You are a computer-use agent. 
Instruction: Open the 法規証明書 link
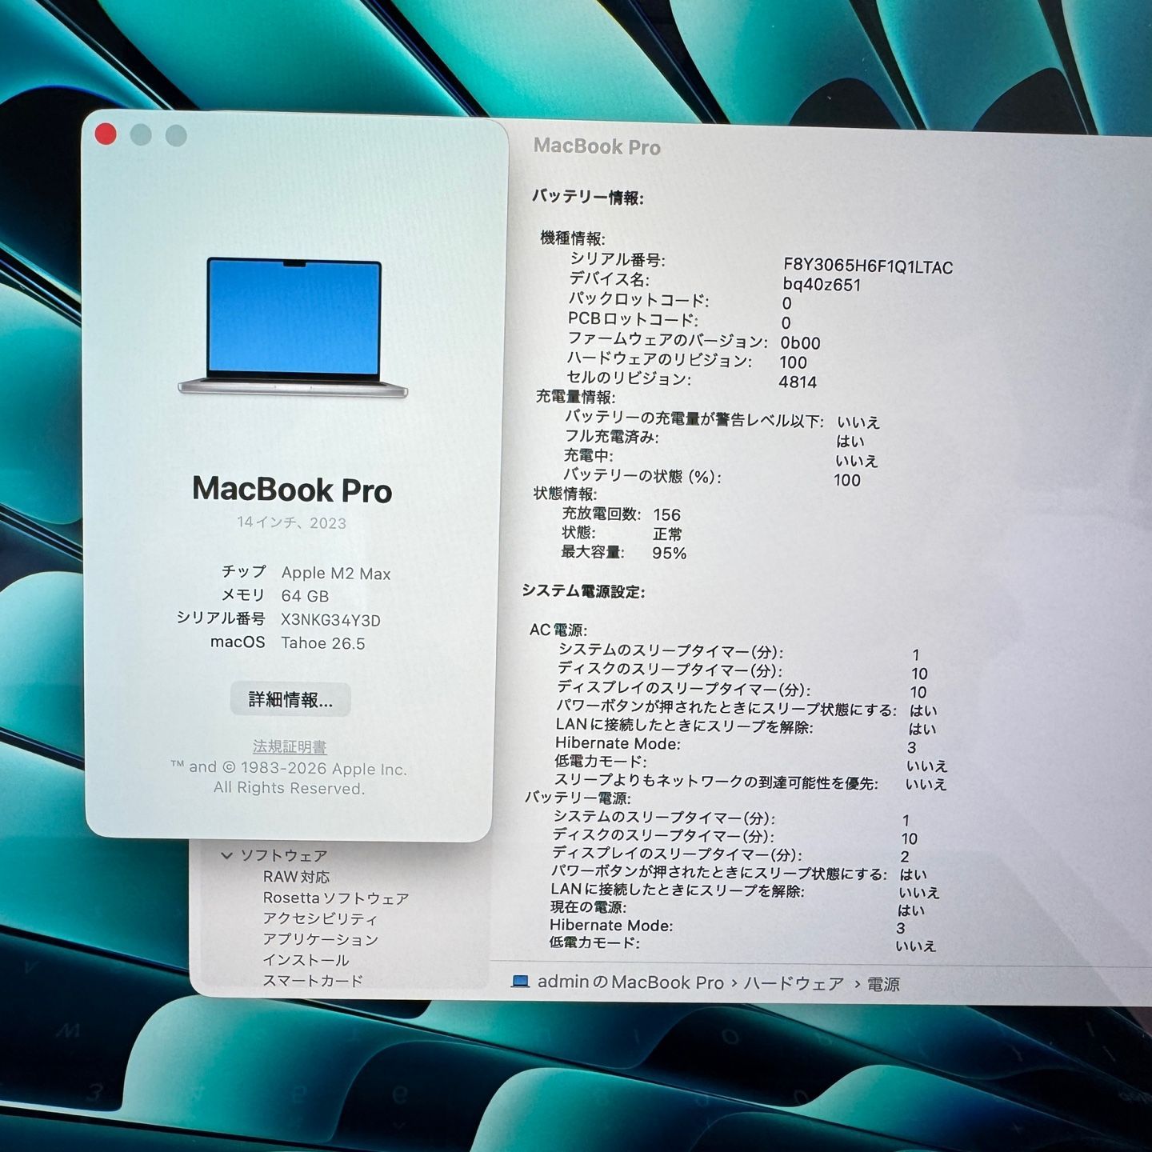pyautogui.click(x=290, y=746)
